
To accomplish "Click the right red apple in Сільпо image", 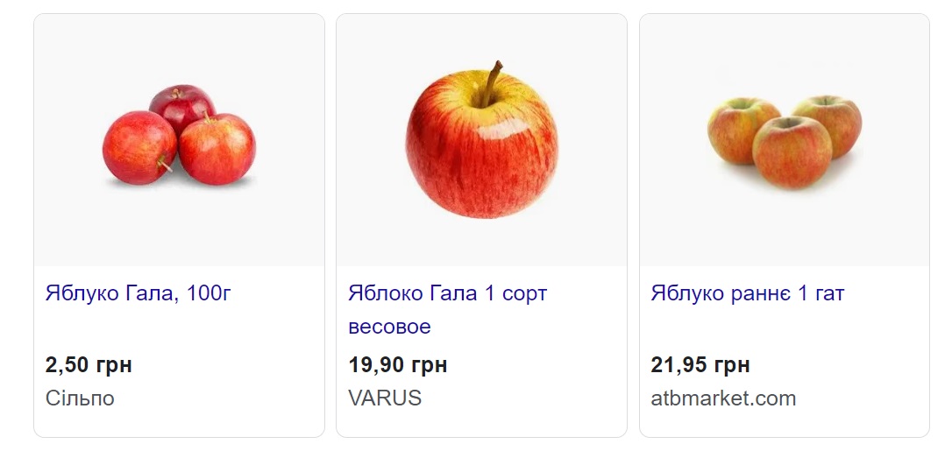I will (217, 149).
